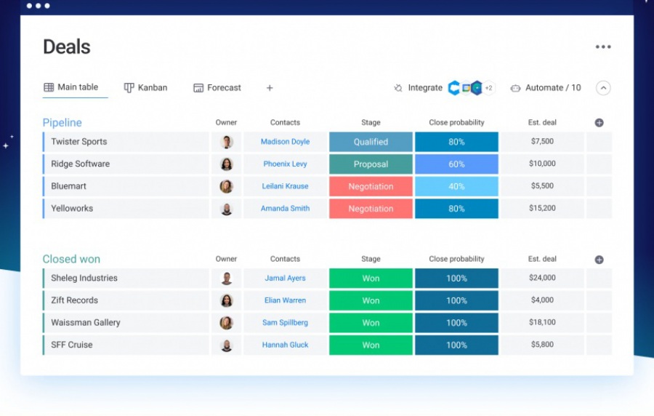Screen dimensions: 654x416
Task: Add a column to Closed won group
Action: coord(599,260)
